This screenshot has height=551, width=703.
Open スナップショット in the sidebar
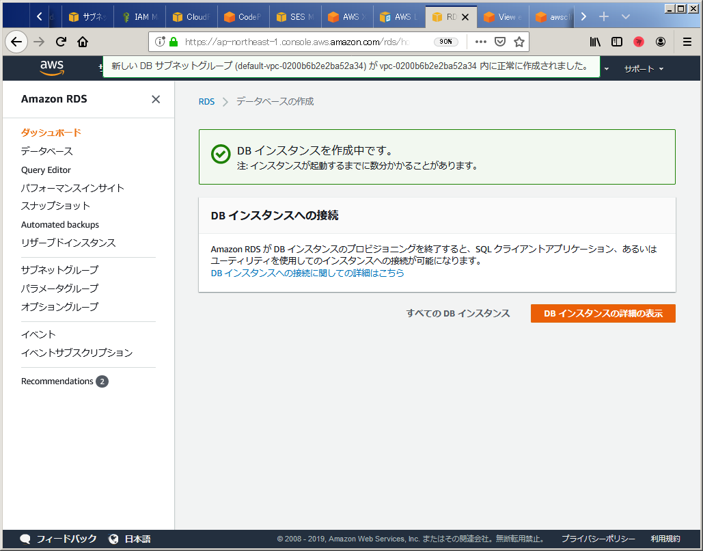(55, 206)
